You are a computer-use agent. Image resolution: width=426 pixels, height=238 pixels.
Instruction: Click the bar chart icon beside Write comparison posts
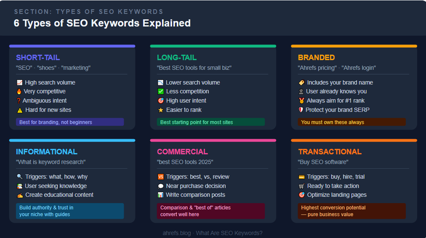tap(160, 195)
